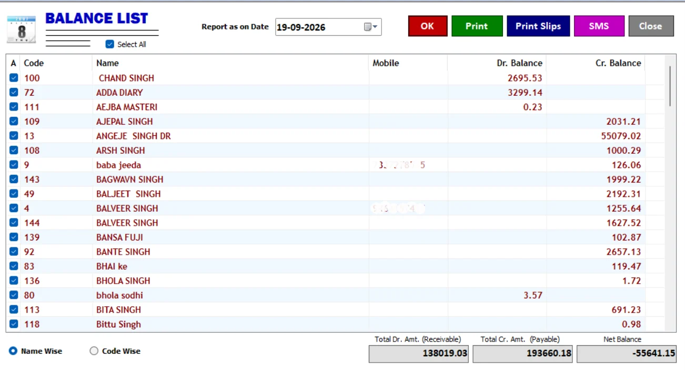The height and width of the screenshot is (371, 685).
Task: Click code 113 in the list
Action: [32, 309]
